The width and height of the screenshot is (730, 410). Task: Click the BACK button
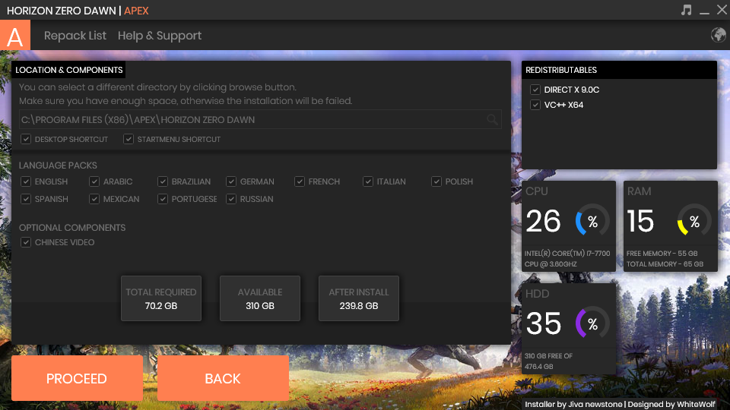click(x=223, y=378)
